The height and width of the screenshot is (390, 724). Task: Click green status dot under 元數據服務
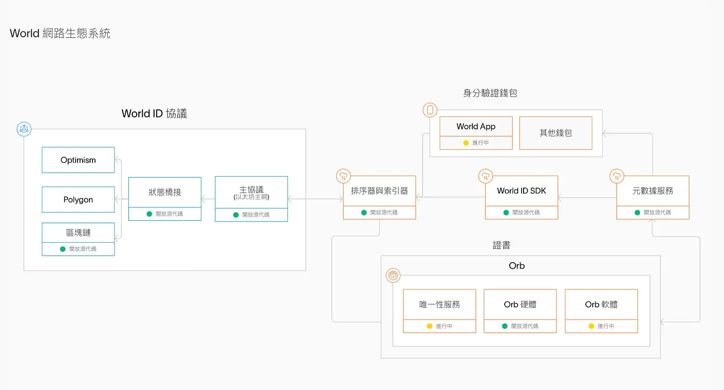pos(637,212)
